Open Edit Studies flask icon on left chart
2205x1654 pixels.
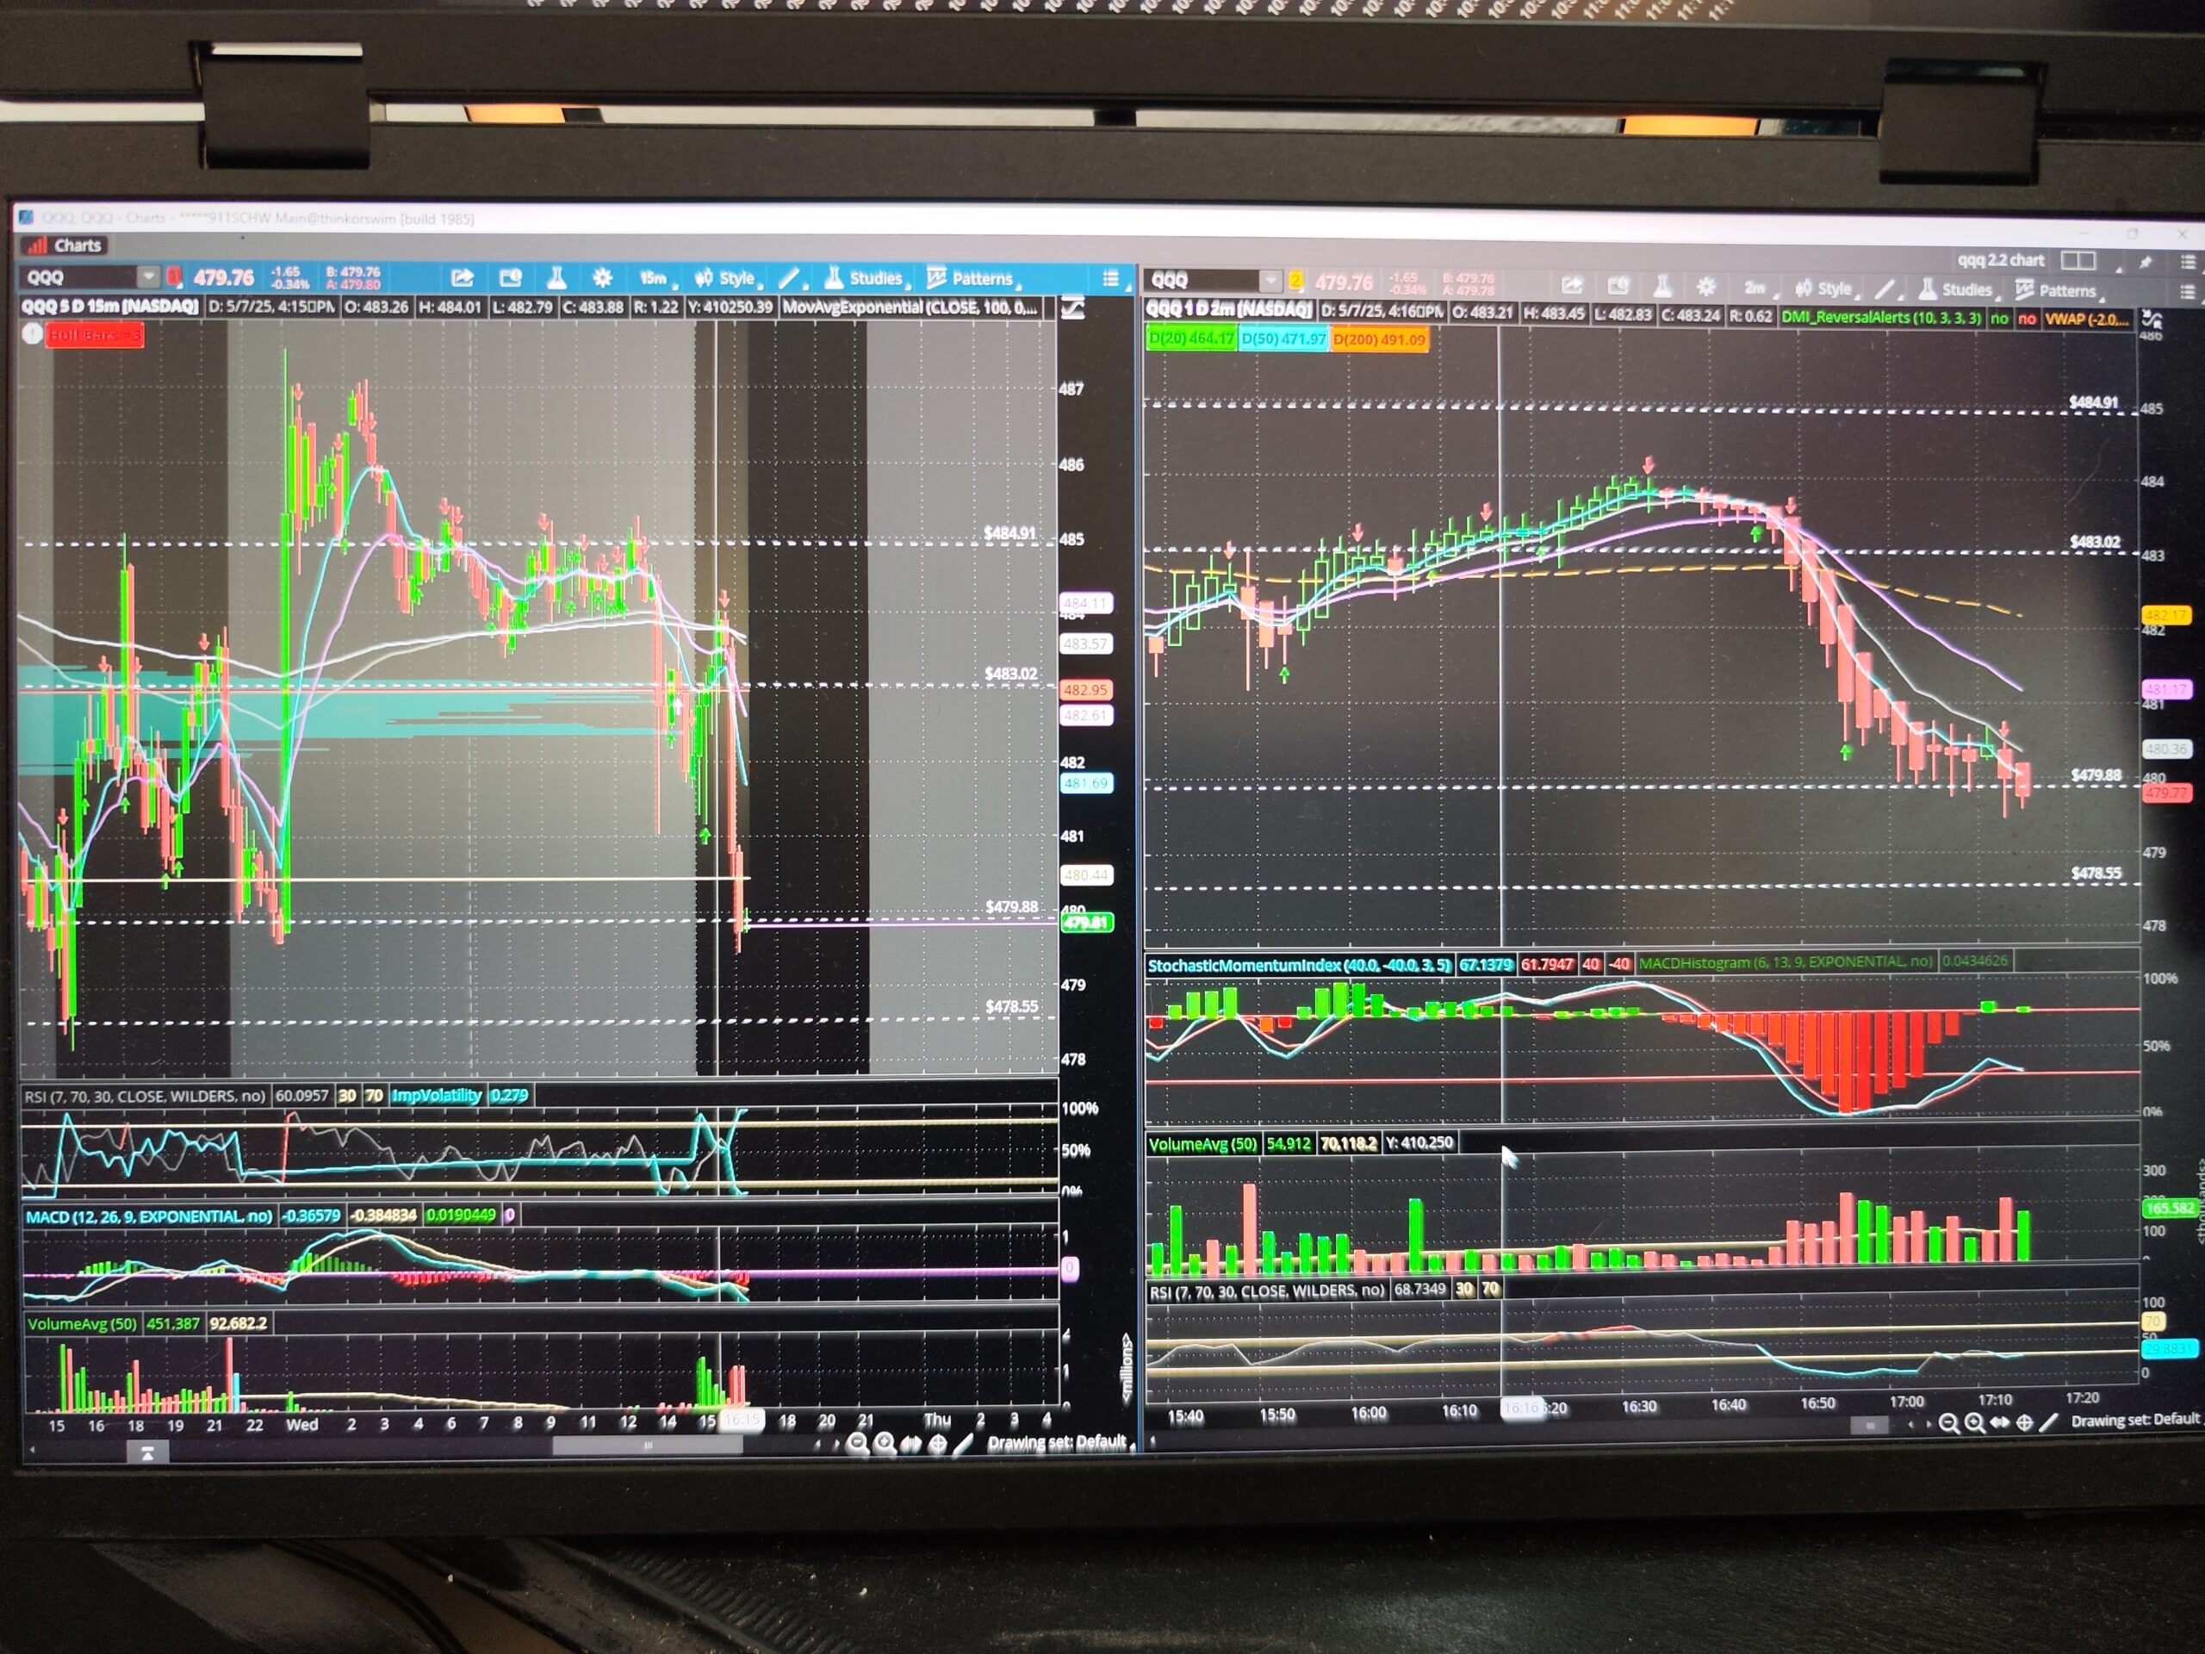[x=557, y=278]
